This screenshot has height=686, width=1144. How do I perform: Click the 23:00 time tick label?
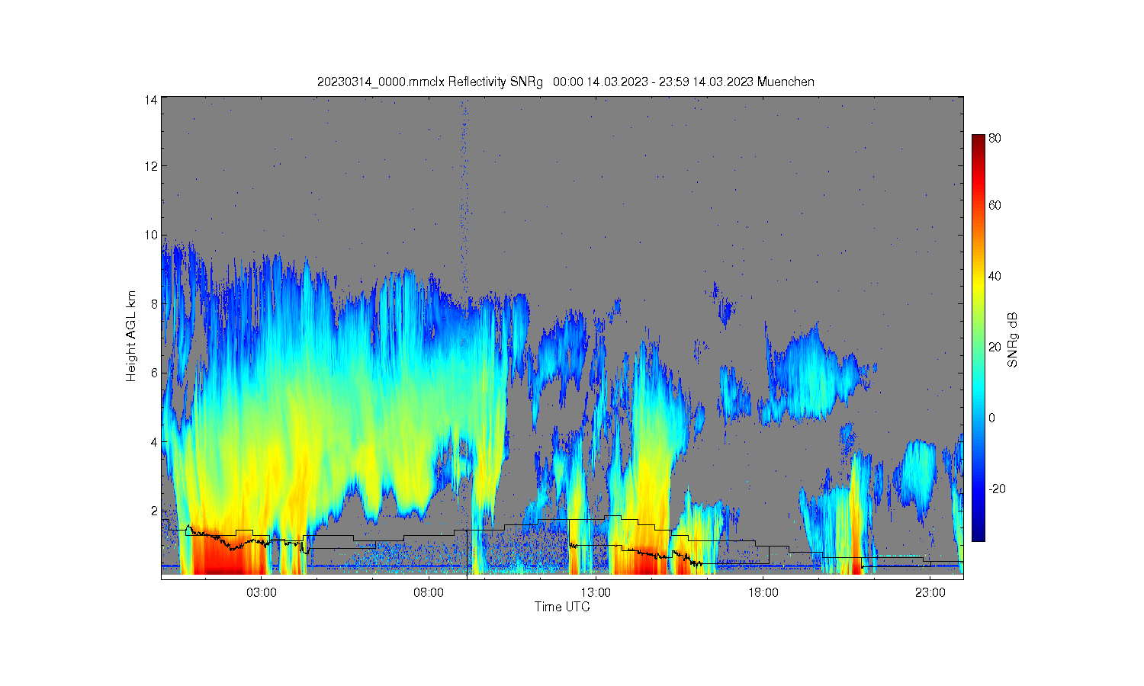pyautogui.click(x=930, y=593)
